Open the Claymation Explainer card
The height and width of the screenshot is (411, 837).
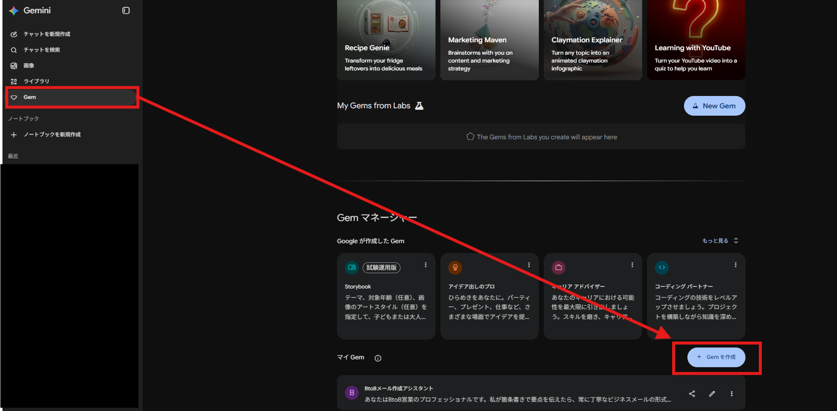click(x=593, y=40)
